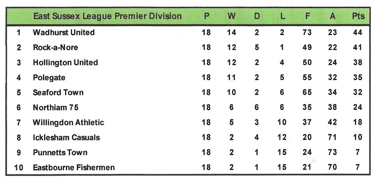
Task: Select the D column header
Action: point(257,17)
